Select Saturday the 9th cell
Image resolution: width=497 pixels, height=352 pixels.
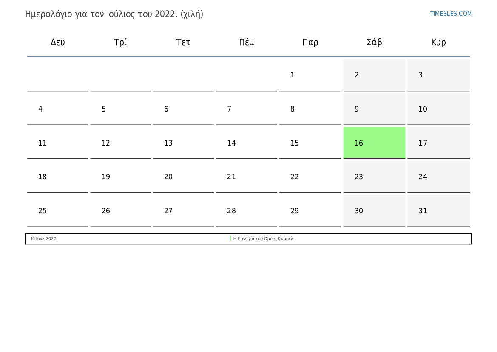[x=374, y=109]
